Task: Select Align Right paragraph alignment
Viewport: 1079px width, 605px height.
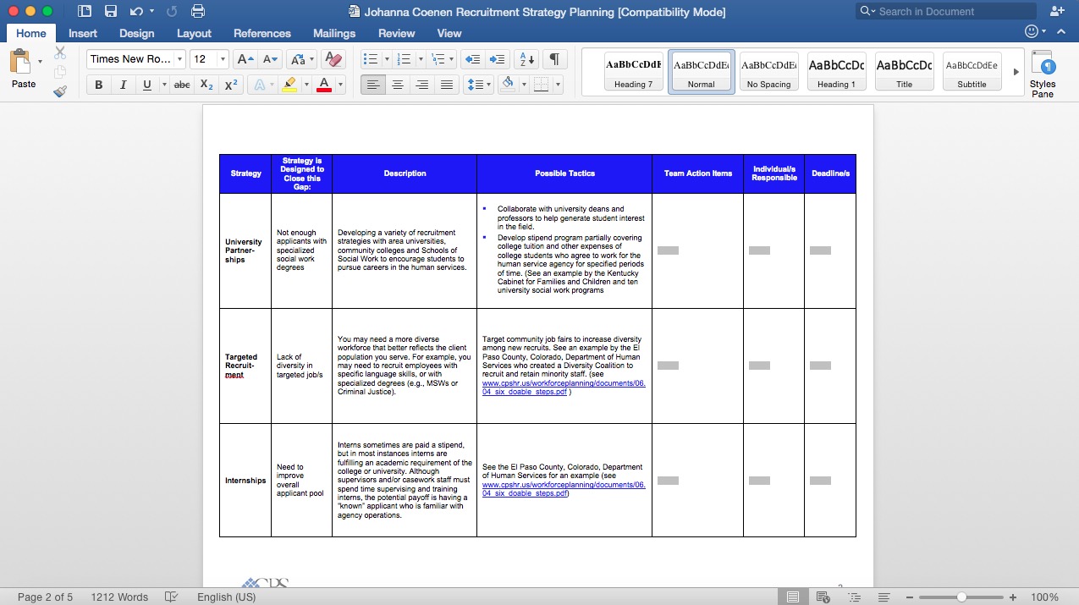Action: coord(422,85)
